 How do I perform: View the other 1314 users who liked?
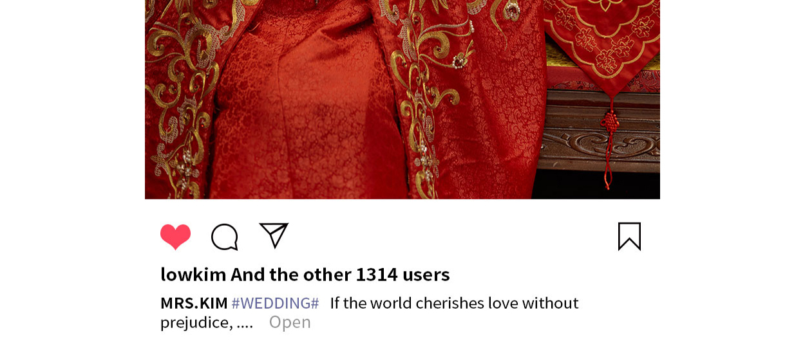[x=340, y=275]
